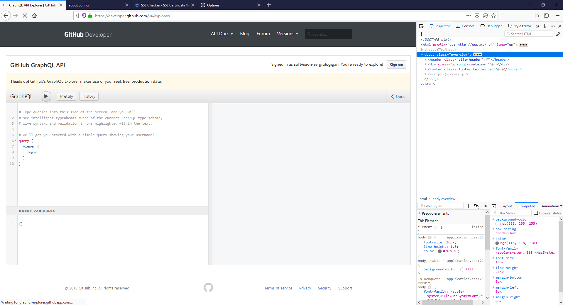This screenshot has width=563, height=305.
Task: Expand the Pseudo-elements section
Action: tap(420, 213)
